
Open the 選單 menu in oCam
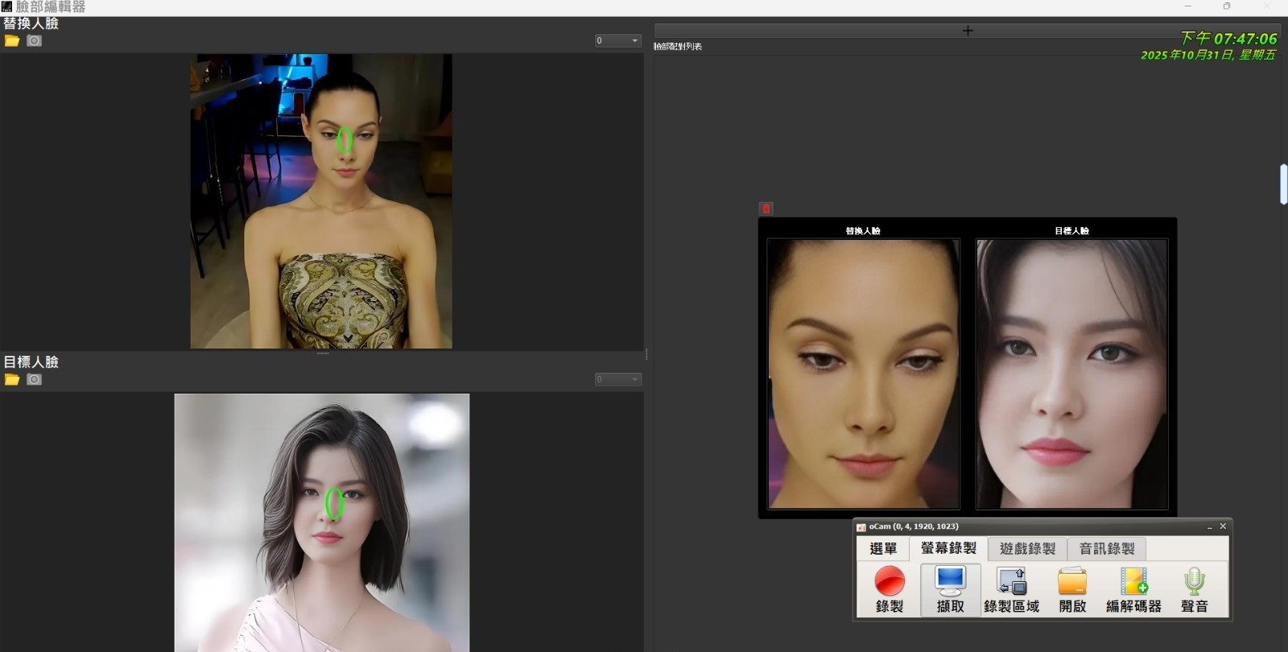pos(882,549)
